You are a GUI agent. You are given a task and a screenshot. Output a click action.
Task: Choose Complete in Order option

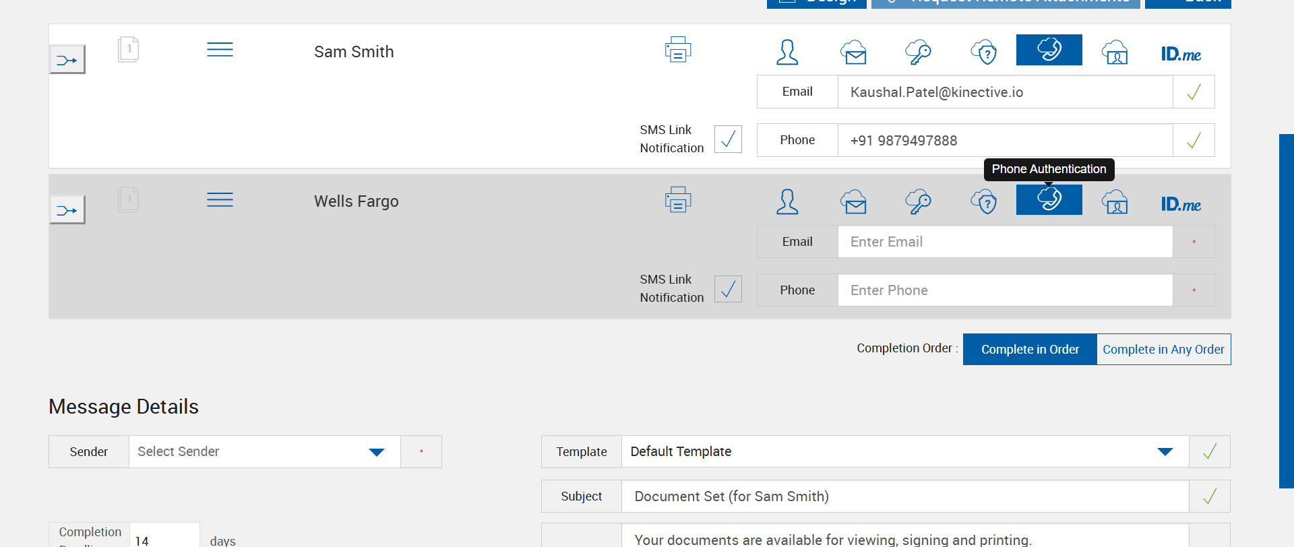[x=1030, y=350]
